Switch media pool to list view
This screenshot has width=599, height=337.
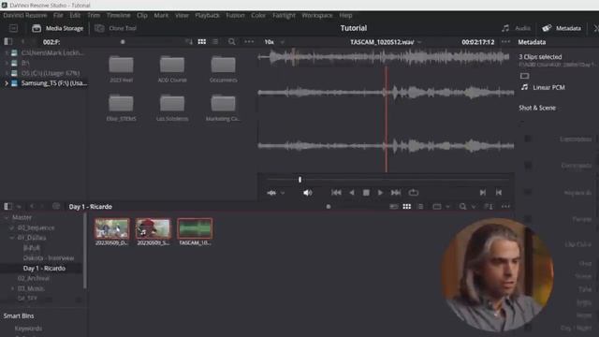pyautogui.click(x=420, y=206)
